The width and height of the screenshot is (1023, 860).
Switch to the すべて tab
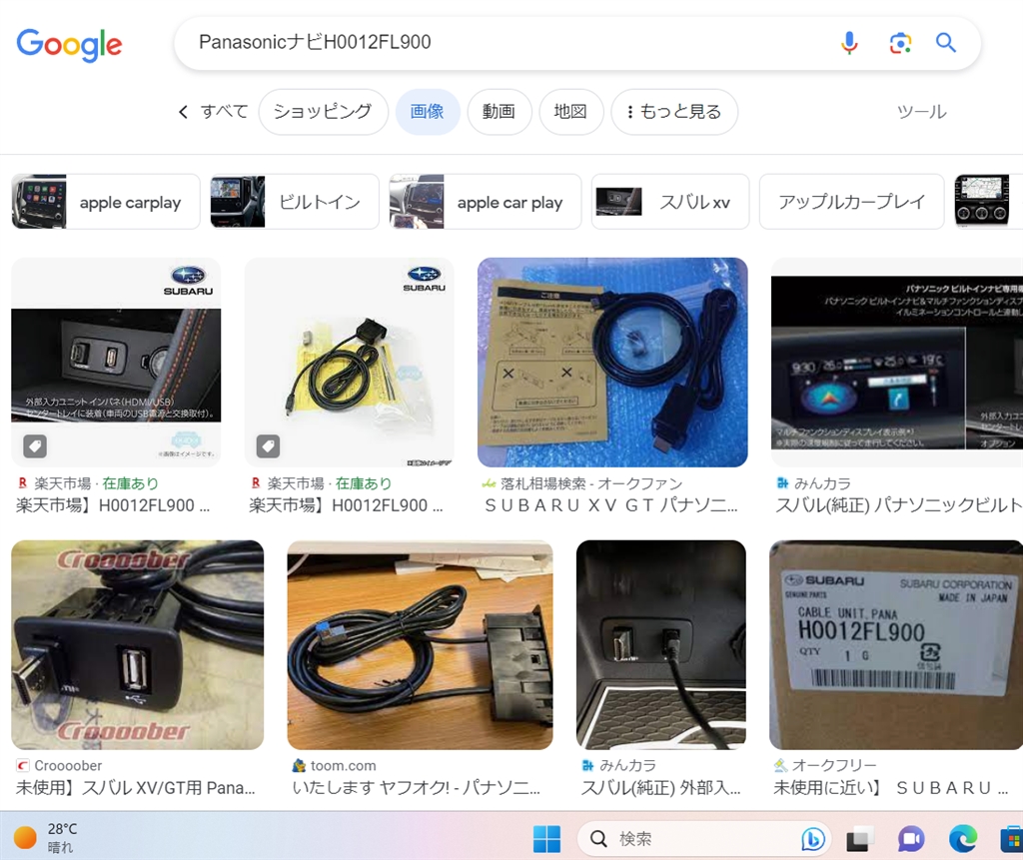coord(225,112)
